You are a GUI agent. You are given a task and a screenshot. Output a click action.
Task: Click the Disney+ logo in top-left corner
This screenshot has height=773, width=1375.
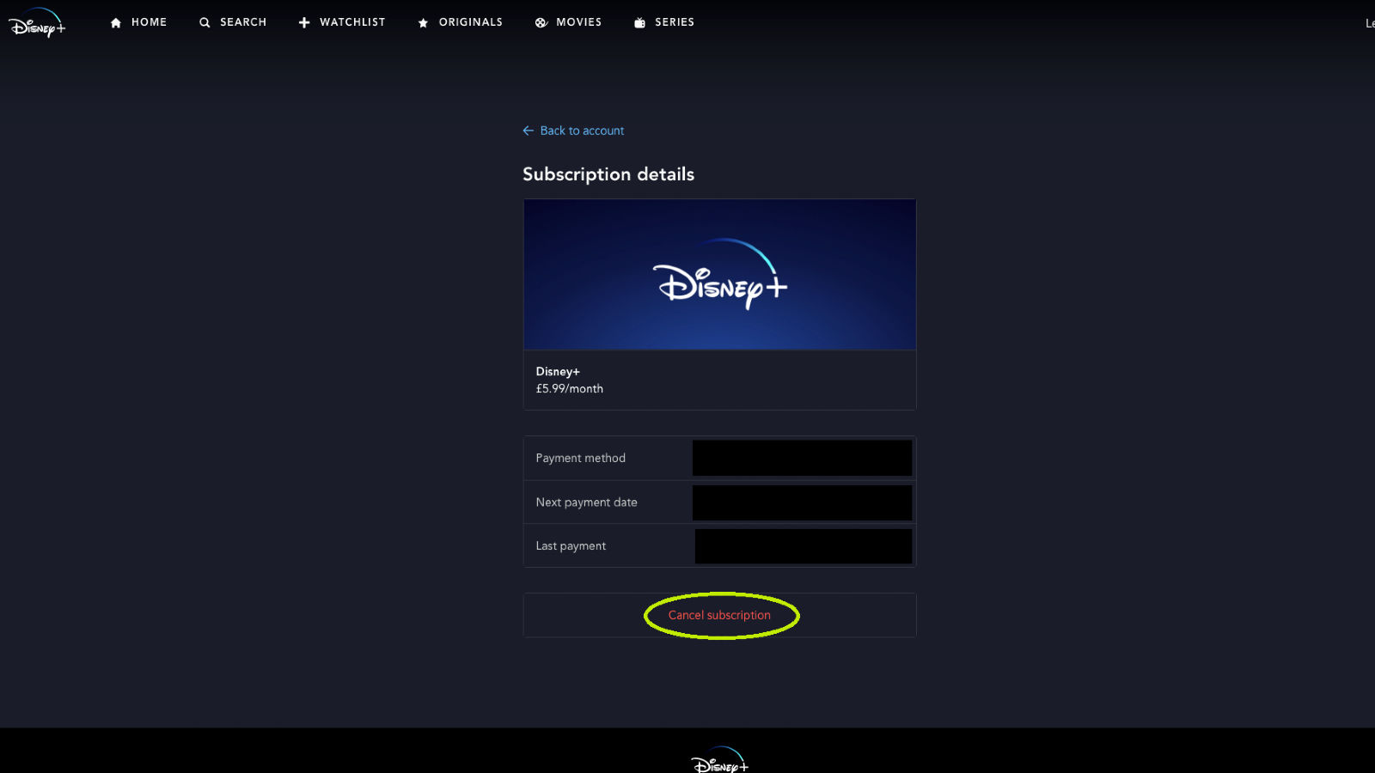36,23
